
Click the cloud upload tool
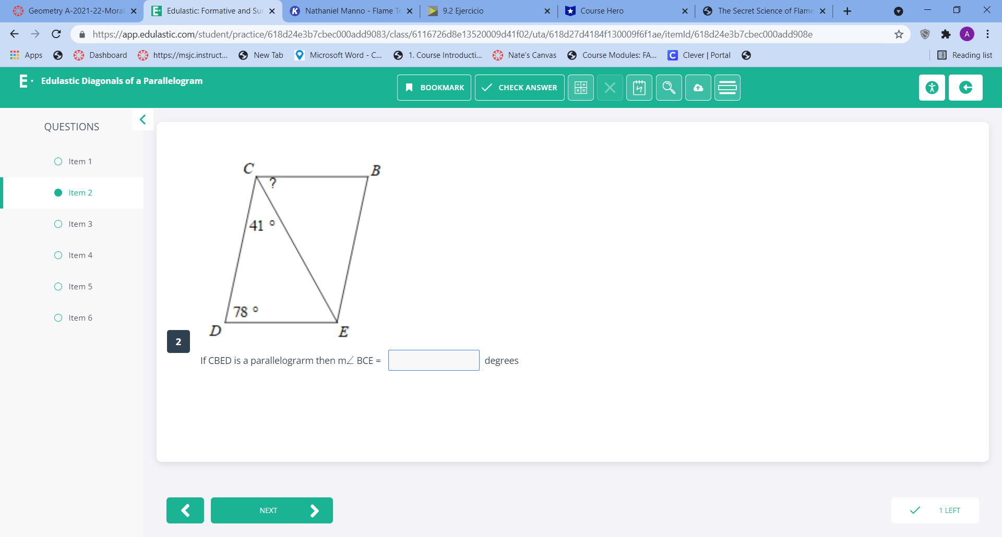pos(698,87)
